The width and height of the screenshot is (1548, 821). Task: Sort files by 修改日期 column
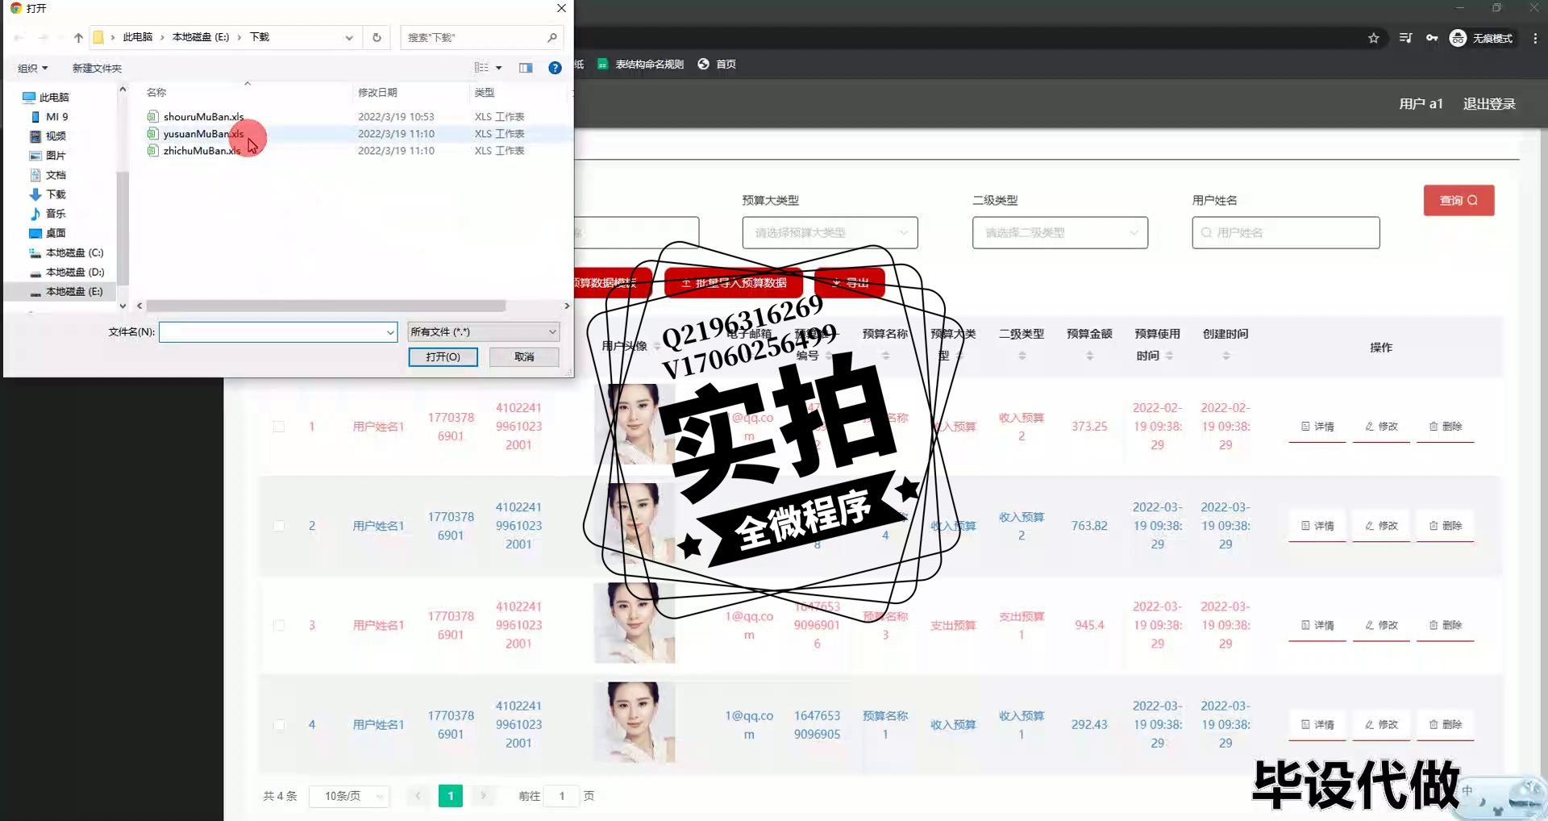coord(377,93)
